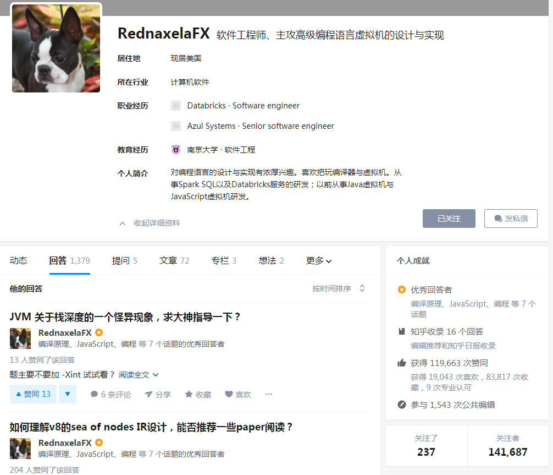The image size is (553, 475).
Task: Open the 按时间排序 sort dropdown
Action: click(x=339, y=288)
